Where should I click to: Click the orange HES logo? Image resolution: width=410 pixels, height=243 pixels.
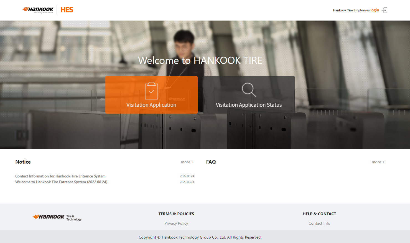(67, 10)
